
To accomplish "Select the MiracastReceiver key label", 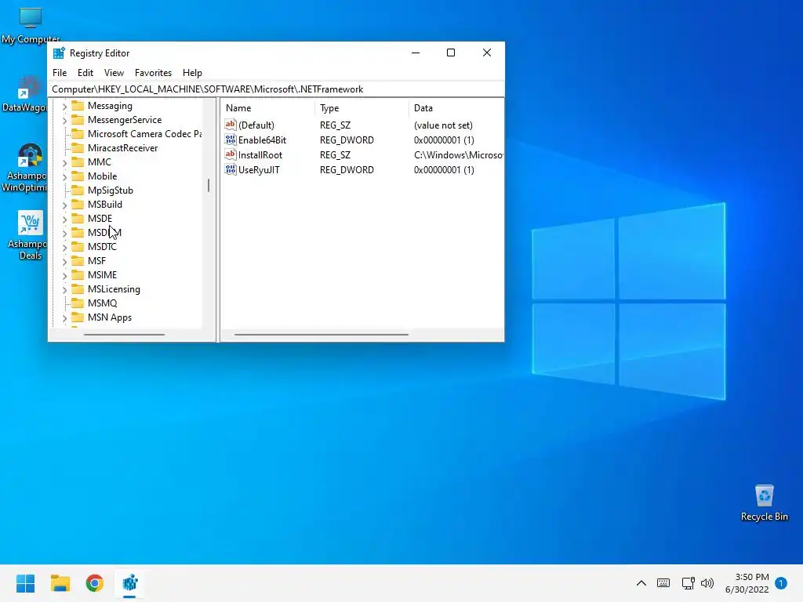I will 122,148.
